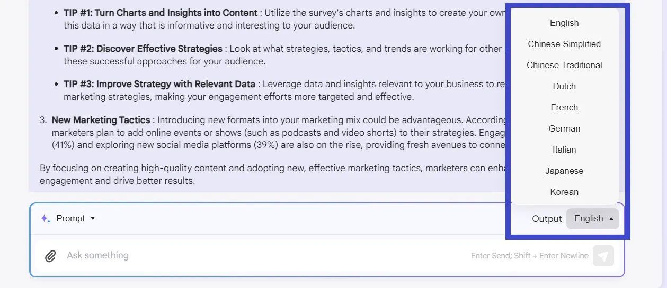Select French as output language
Screen dimensions: 667x288
pyautogui.click(x=564, y=107)
